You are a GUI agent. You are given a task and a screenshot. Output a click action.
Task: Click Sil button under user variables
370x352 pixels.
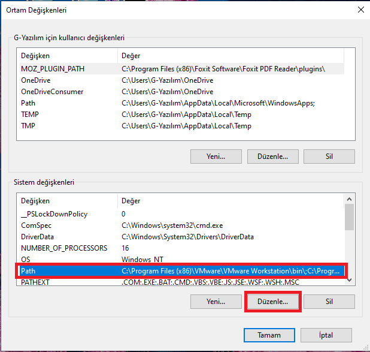[x=329, y=156]
